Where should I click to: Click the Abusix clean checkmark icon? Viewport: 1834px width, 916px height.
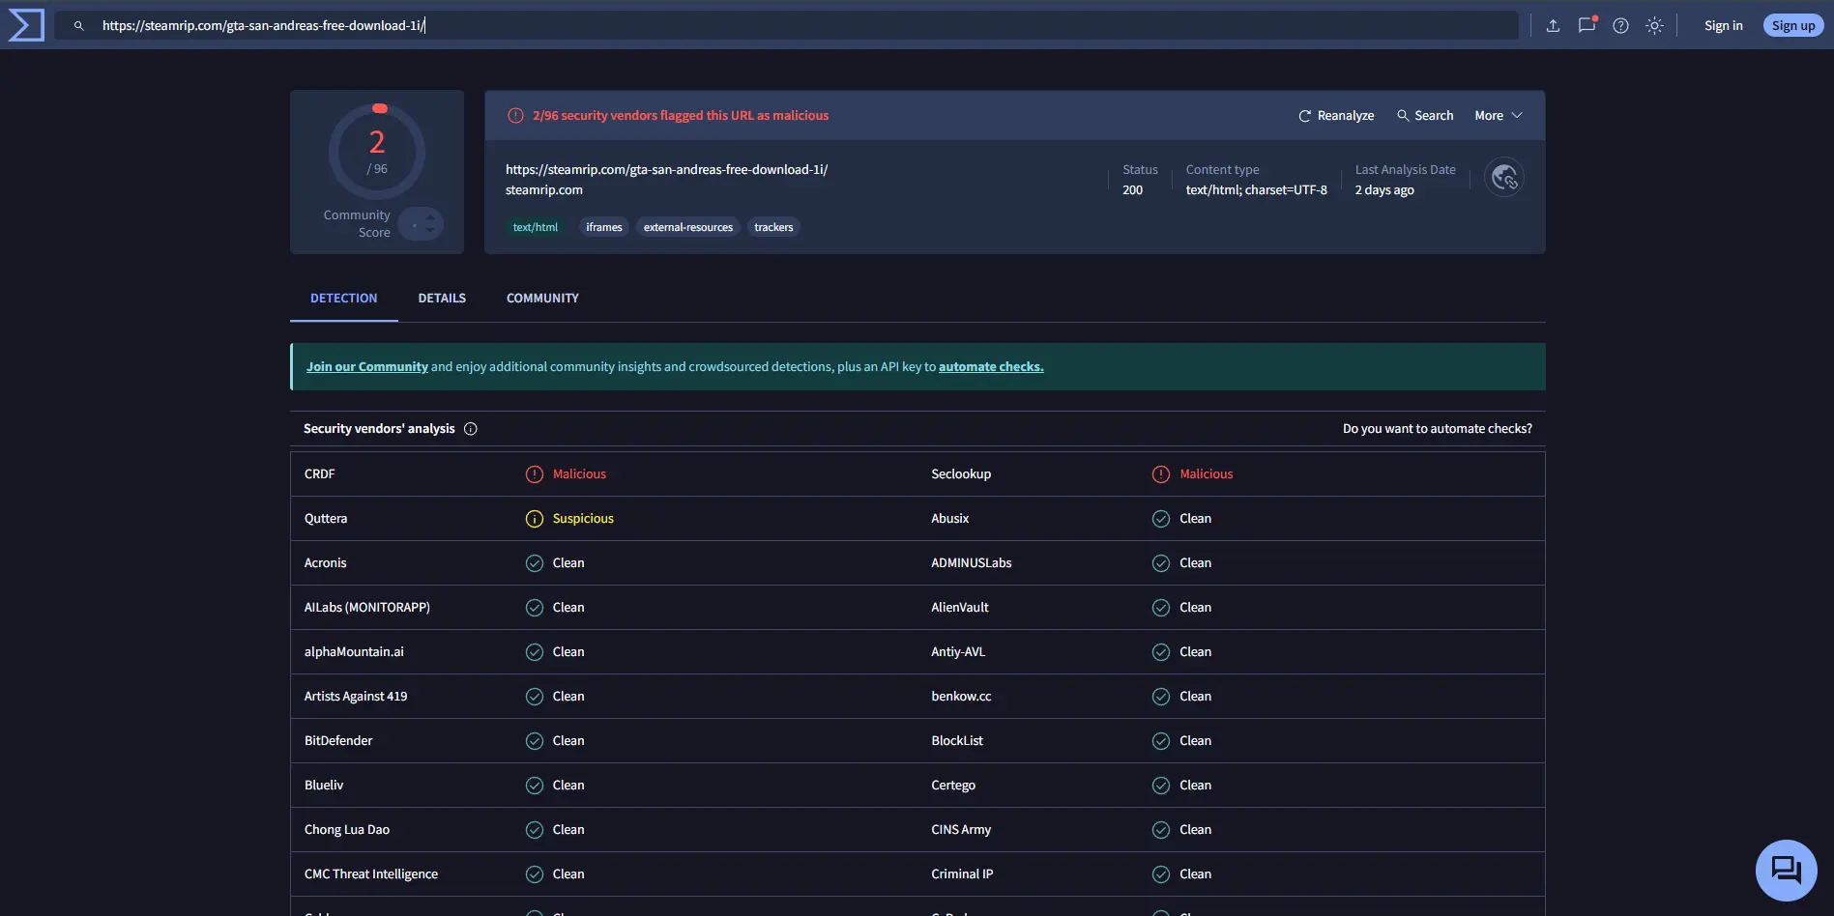[x=1161, y=519]
